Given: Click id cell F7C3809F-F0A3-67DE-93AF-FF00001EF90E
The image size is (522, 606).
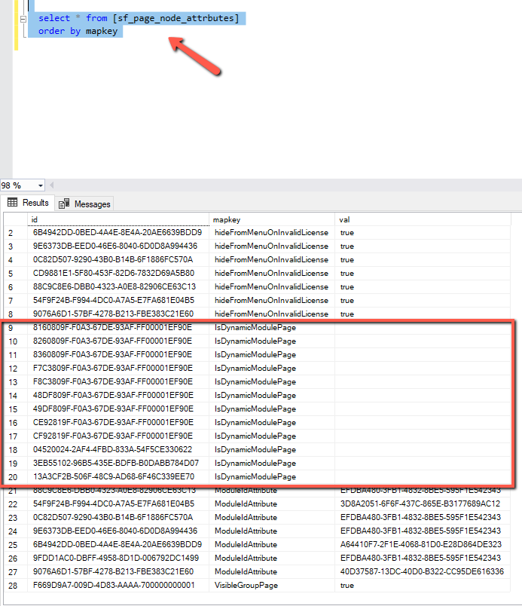Looking at the screenshot, I should pyautogui.click(x=118, y=368).
